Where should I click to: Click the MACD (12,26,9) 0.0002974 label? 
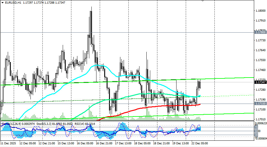[18, 124]
